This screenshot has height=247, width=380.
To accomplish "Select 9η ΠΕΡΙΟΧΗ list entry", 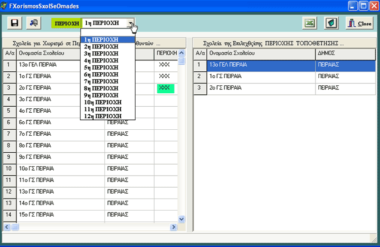I will click(101, 95).
